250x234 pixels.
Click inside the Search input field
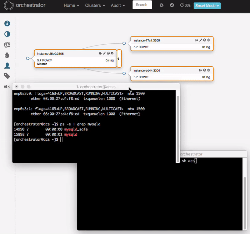[x=142, y=5]
